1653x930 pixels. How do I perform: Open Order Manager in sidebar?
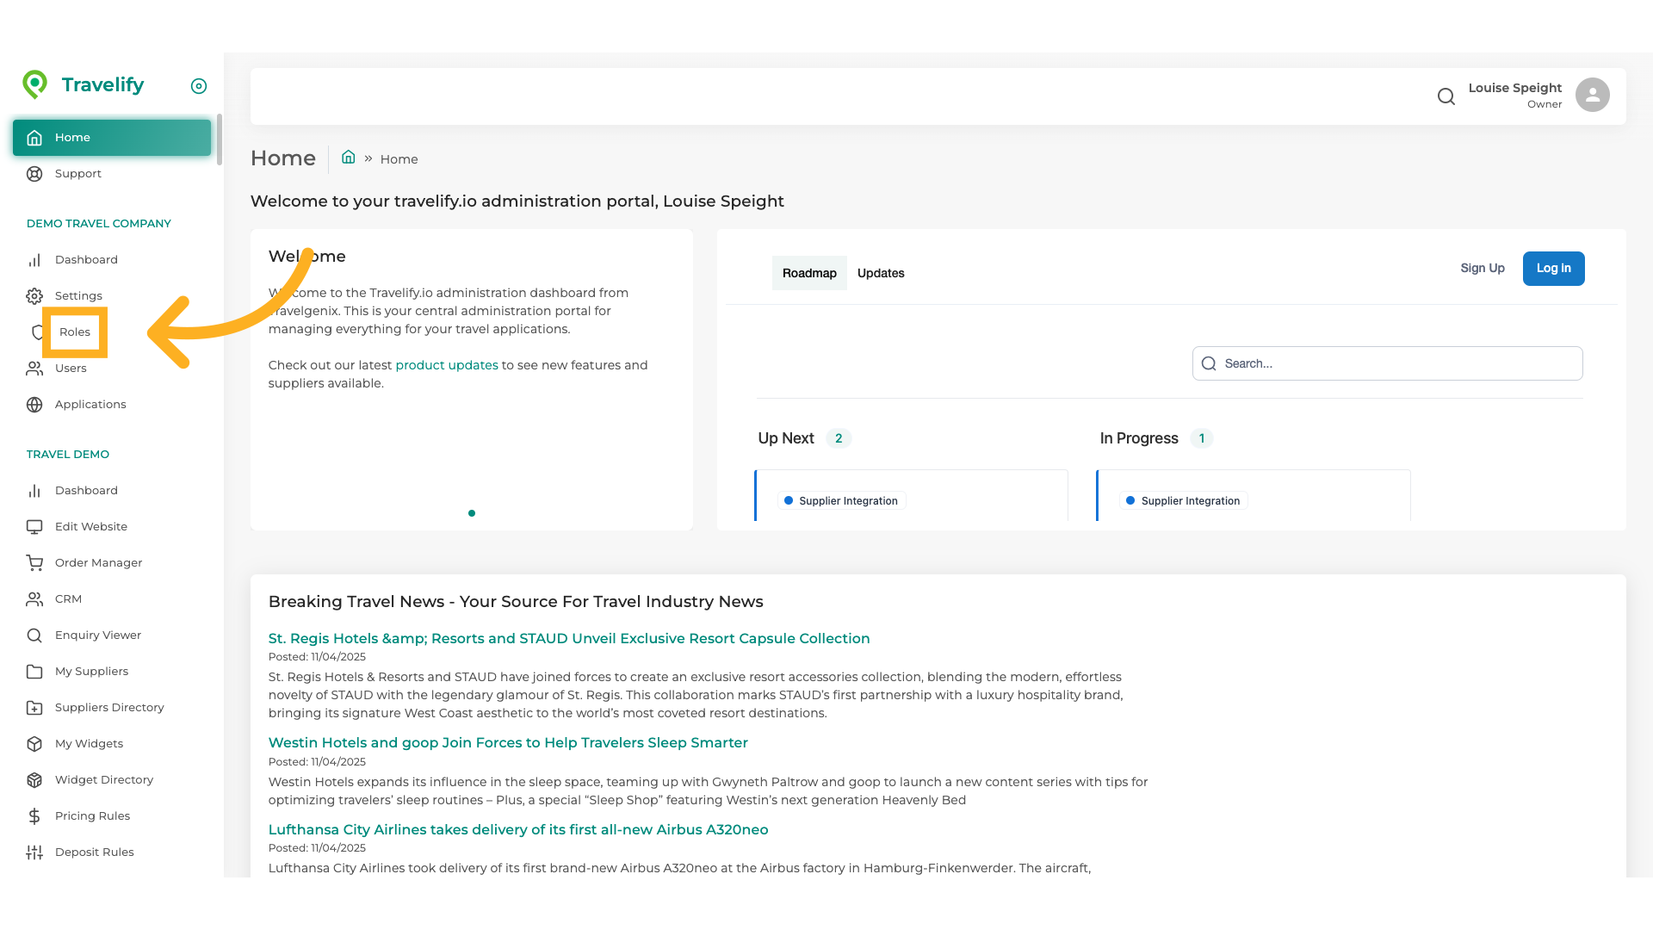[x=98, y=562]
